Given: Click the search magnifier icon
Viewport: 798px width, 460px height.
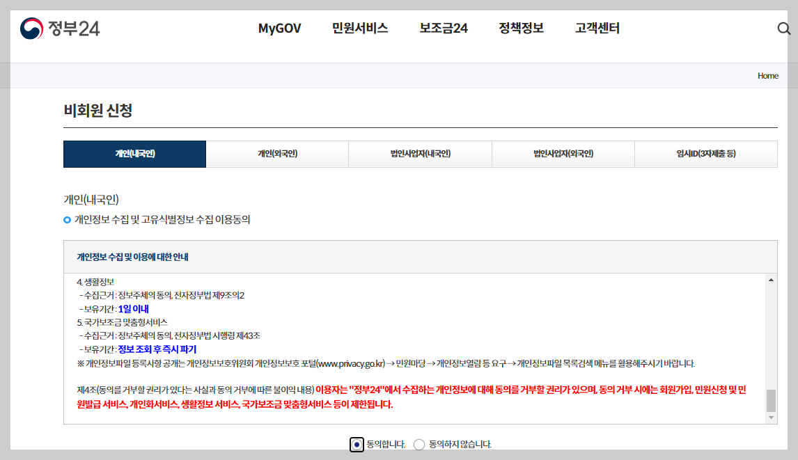Looking at the screenshot, I should click(784, 29).
